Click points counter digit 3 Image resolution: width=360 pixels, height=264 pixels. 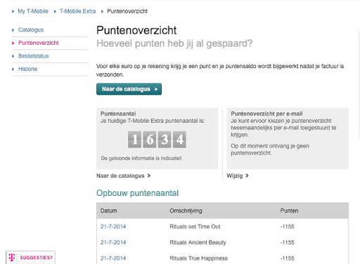point(165,140)
